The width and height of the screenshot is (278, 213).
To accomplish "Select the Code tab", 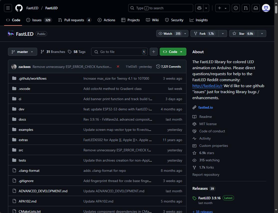I will click(x=13, y=20).
